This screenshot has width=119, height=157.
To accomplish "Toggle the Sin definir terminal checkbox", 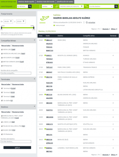I will click(2, 101).
